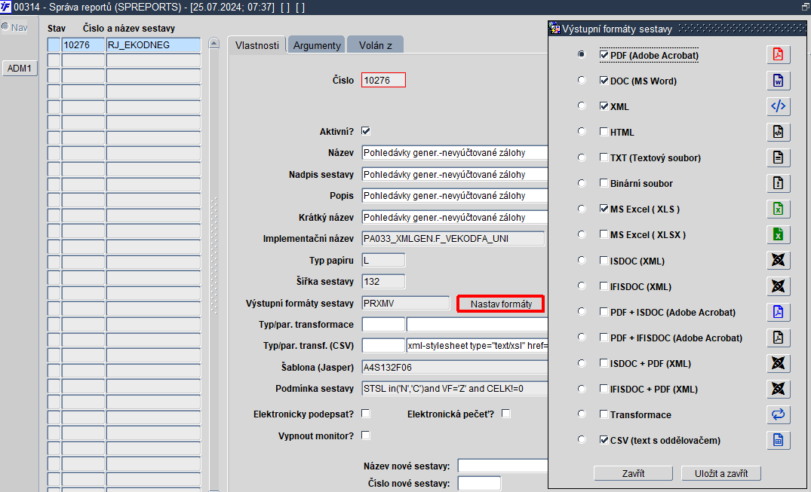Click the TXT (Textový soubor) document icon
This screenshot has width=811, height=492.
(778, 157)
